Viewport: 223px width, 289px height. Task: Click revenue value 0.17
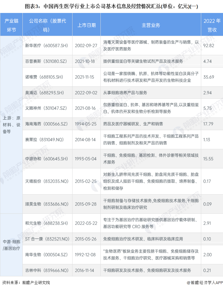[207, 181]
